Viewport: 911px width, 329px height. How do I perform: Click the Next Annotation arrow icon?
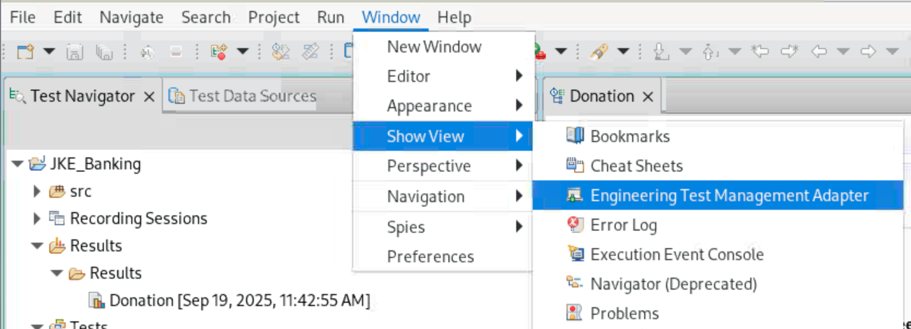coord(661,52)
